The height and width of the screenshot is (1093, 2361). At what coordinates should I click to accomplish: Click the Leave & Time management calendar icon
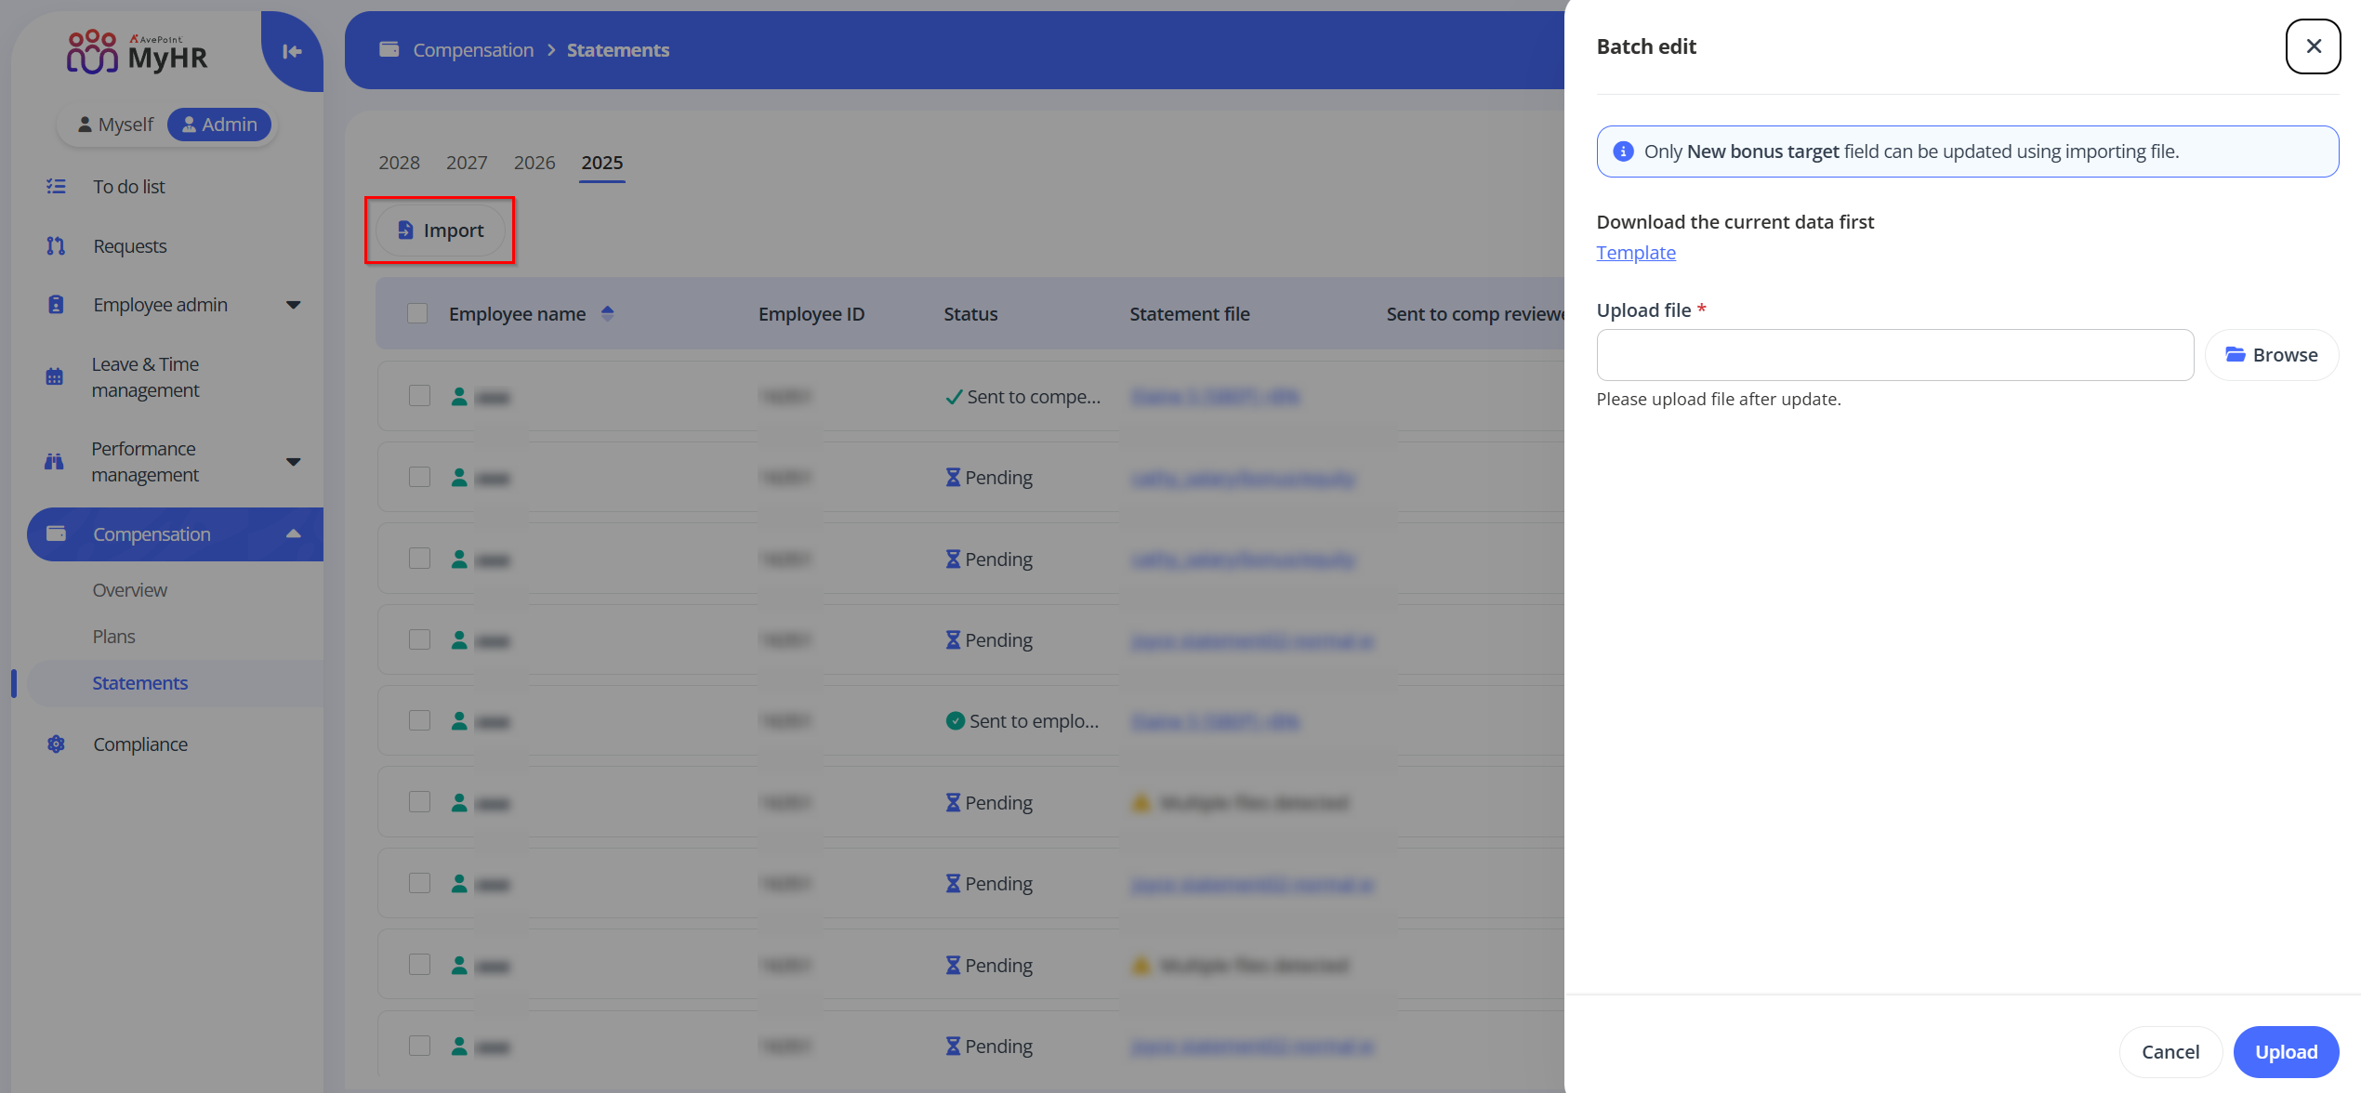[x=55, y=376]
